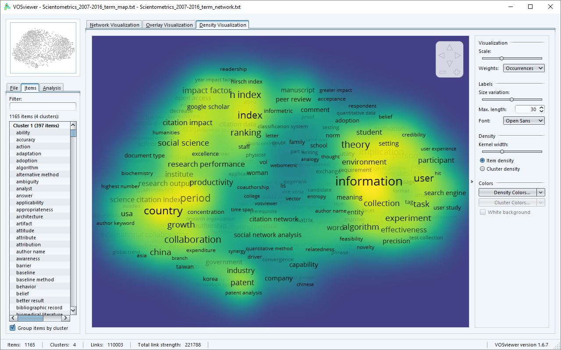The image size is (561, 350).
Task: Pan the map up with the arrow
Action: pos(449,47)
